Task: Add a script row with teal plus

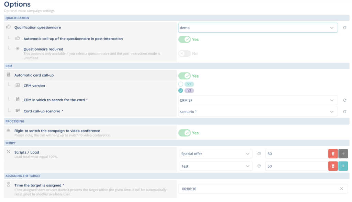Action: 343,166
